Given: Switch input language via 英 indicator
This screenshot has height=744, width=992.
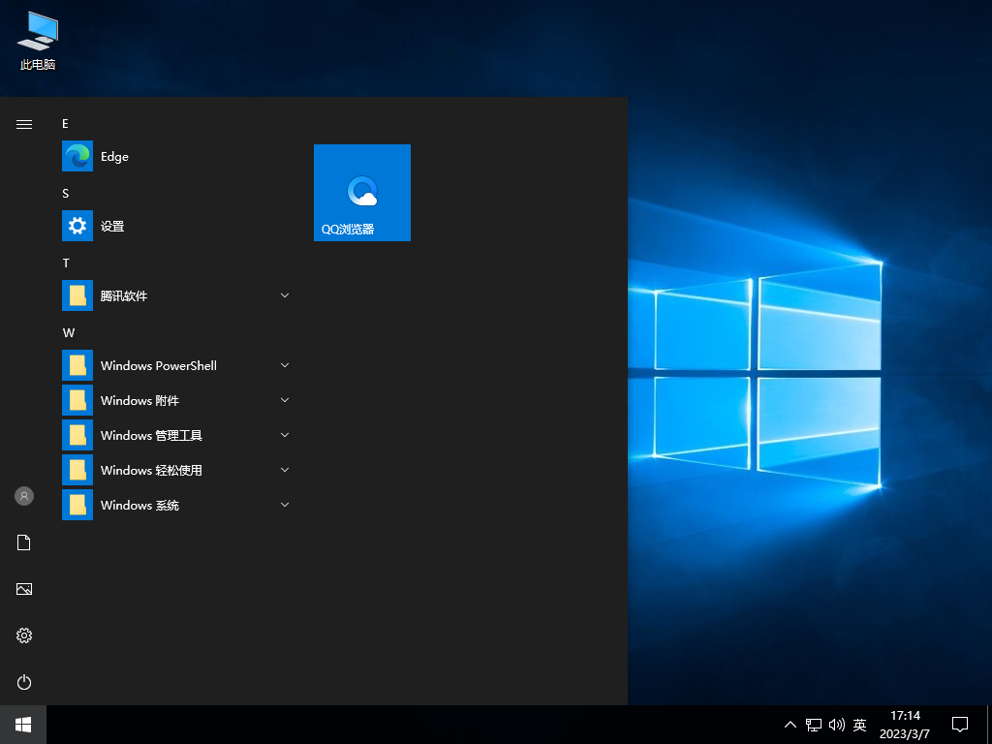Looking at the screenshot, I should point(858,724).
